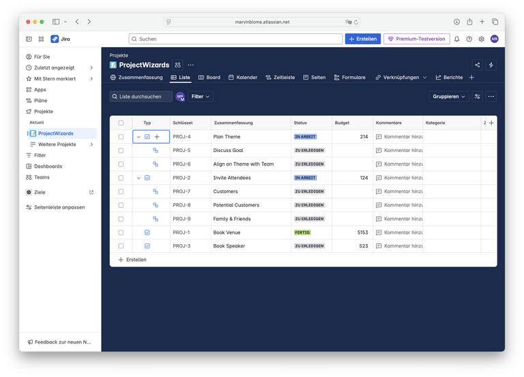Image resolution: width=524 pixels, height=377 pixels.
Task: Open the project more actions ellipsis beside title
Action: [190, 65]
